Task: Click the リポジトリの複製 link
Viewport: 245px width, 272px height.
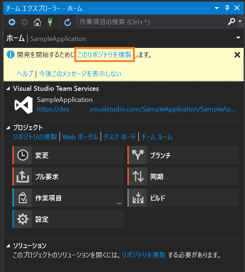Action: coord(35,137)
